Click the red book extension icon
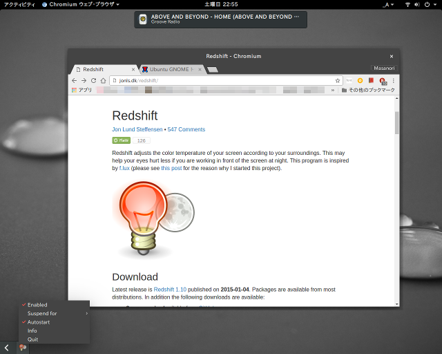442x354 pixels. point(371,80)
